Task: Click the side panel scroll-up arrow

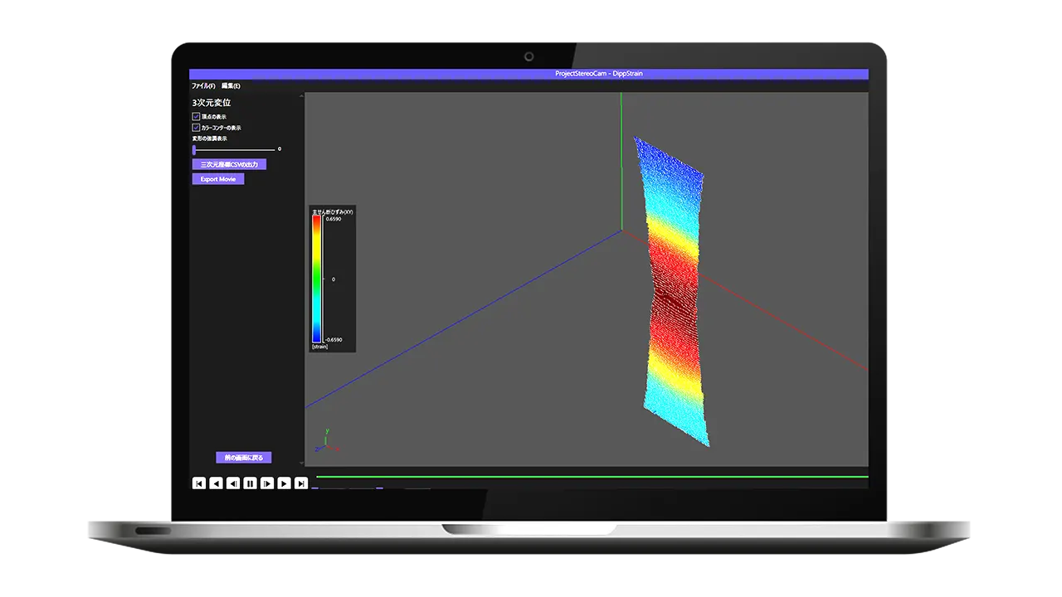Action: click(302, 95)
